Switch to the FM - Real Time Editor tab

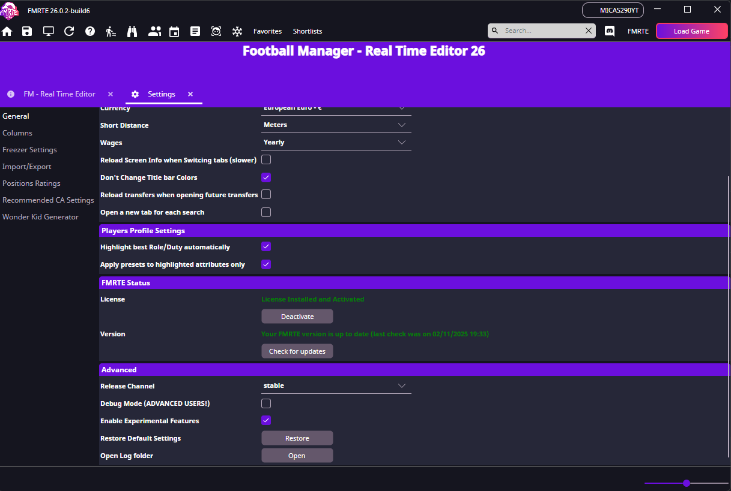pyautogui.click(x=59, y=94)
